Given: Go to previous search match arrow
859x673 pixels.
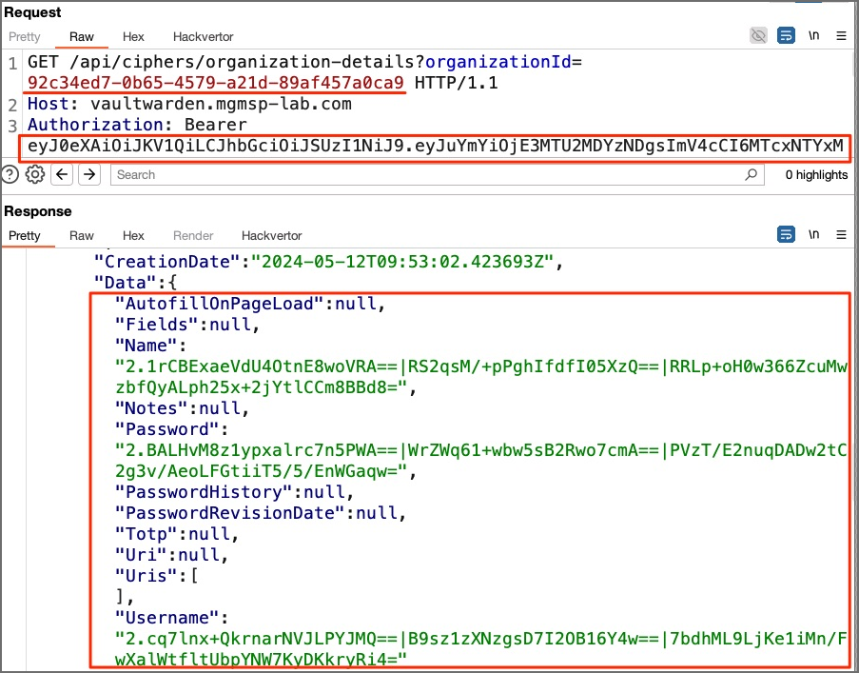Looking at the screenshot, I should pos(62,174).
